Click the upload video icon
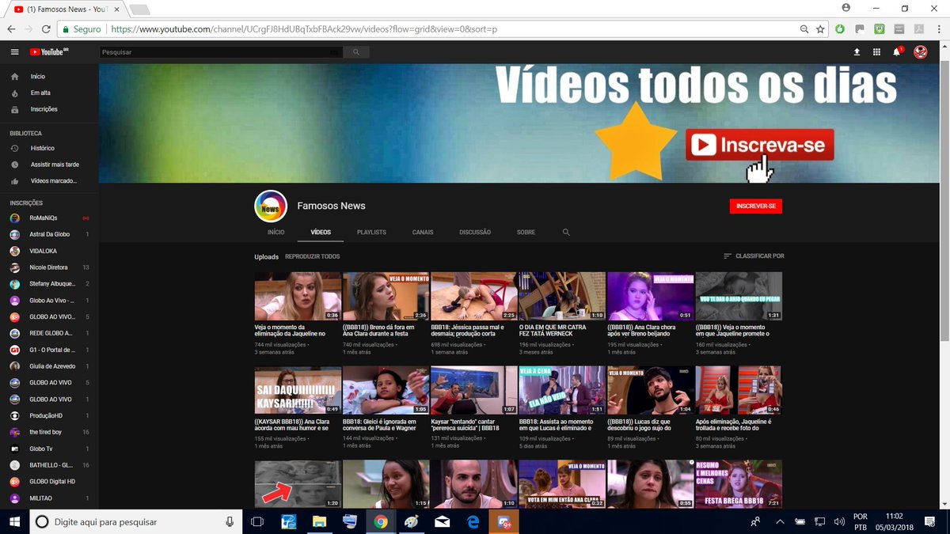 857,52
